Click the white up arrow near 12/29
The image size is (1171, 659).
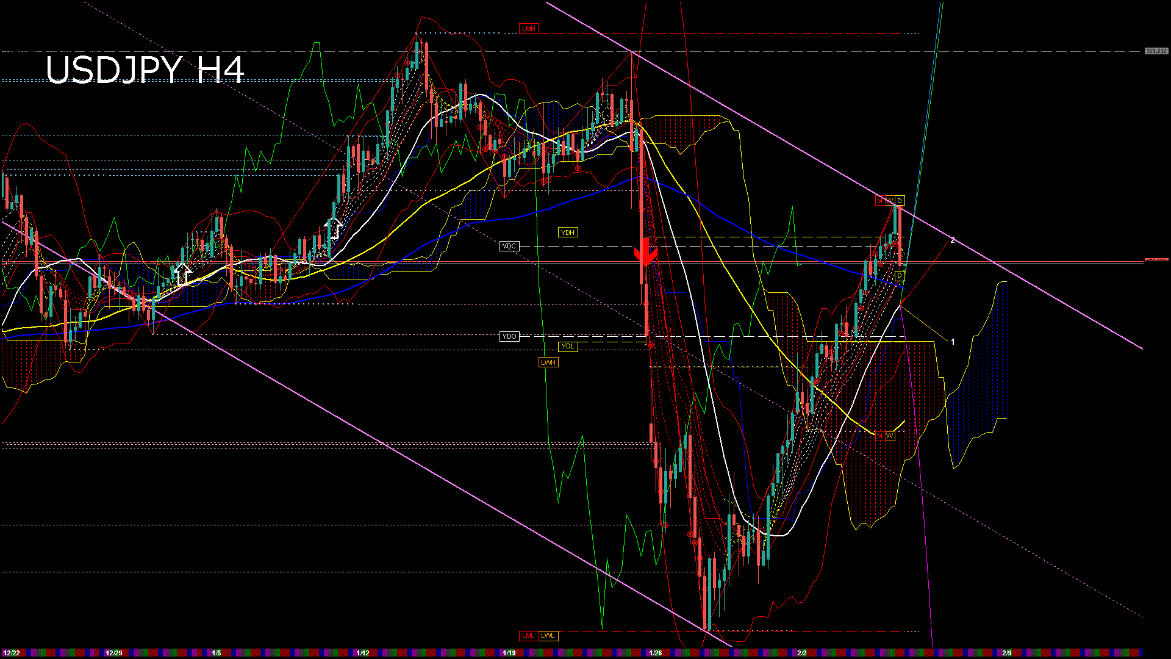pyautogui.click(x=182, y=273)
